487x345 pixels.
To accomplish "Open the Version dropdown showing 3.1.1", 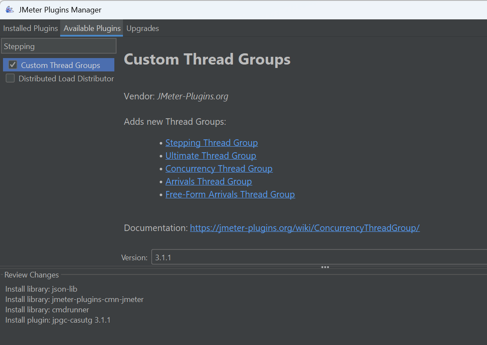I will (x=319, y=257).
